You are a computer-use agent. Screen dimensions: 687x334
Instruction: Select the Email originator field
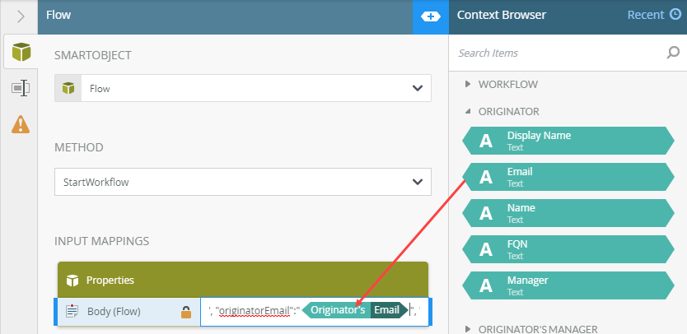click(568, 177)
